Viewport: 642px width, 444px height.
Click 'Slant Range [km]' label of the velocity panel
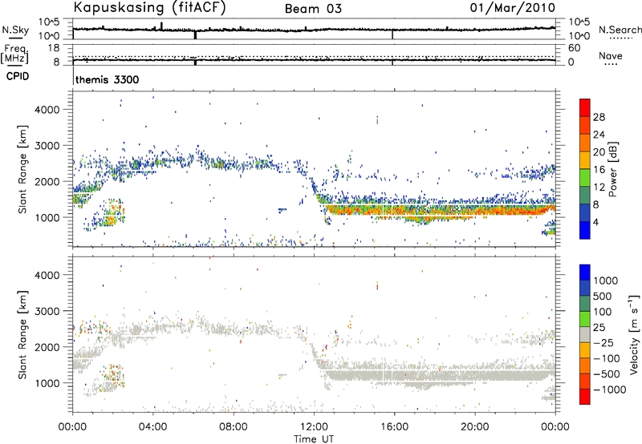[22, 335]
